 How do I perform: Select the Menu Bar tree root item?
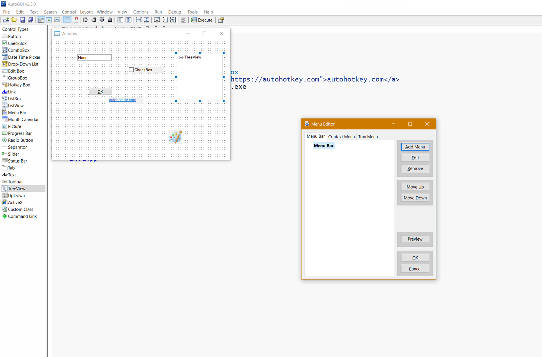(324, 146)
